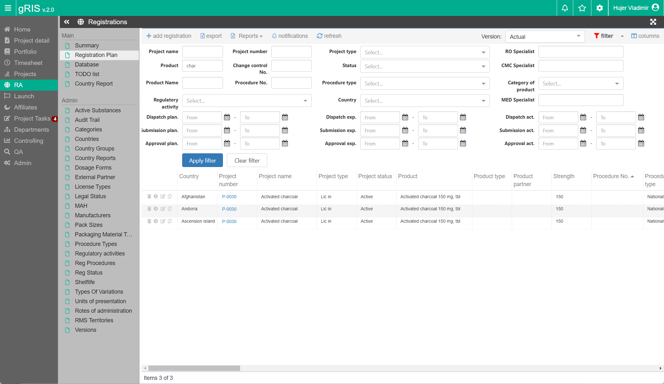Open Timesheet in left sidebar
This screenshot has width=664, height=384.
[x=28, y=63]
